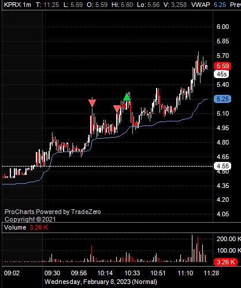Click the 4.95 price axis label
Image resolution: width=241 pixels, height=288 pixels.
pos(223,128)
